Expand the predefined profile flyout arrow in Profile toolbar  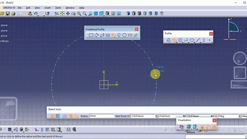(x=177, y=42)
